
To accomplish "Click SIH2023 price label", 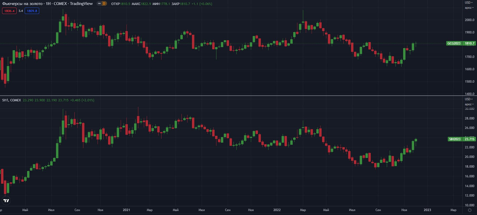I will click(x=455, y=139).
